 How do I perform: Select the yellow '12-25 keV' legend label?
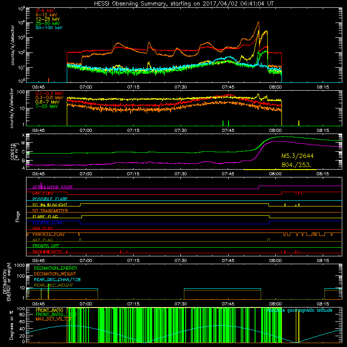(48, 19)
